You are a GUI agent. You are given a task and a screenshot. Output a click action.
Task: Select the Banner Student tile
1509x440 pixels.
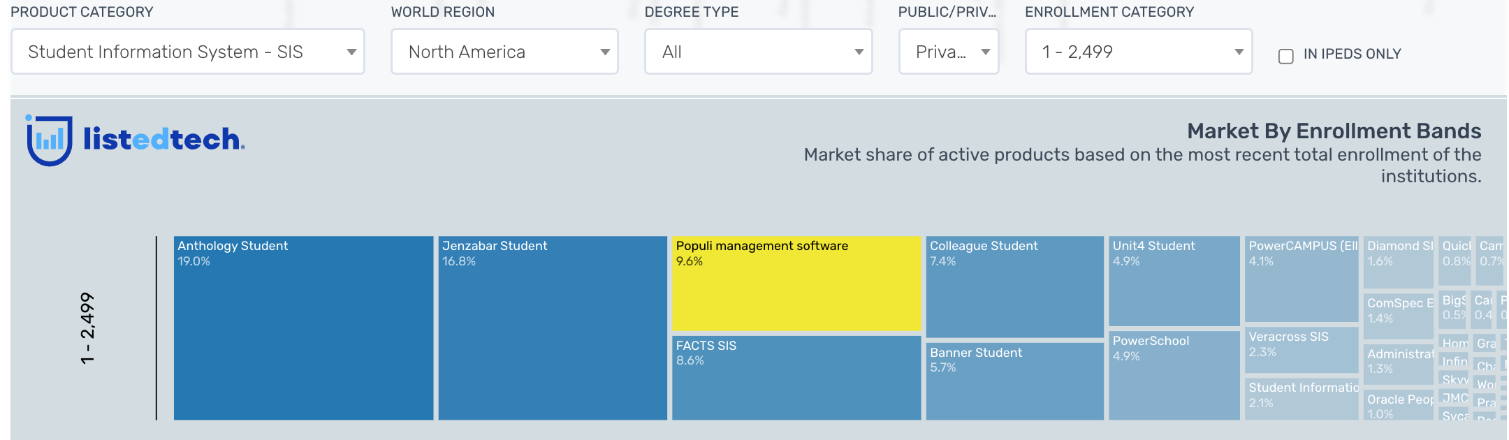point(1014,381)
